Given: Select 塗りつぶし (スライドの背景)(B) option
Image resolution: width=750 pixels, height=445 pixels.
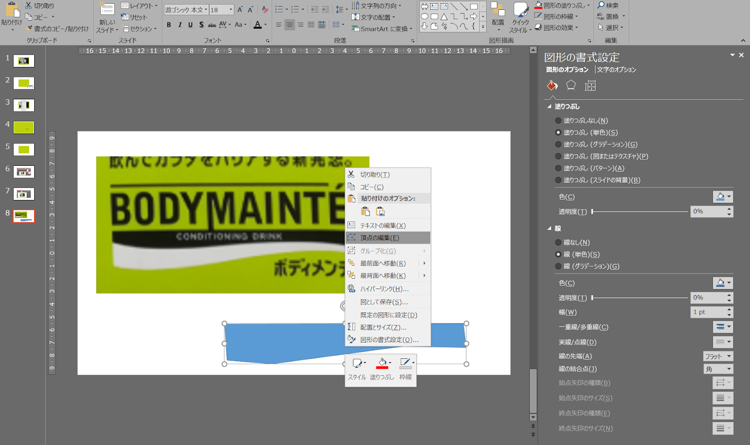Looking at the screenshot, I should [x=598, y=180].
